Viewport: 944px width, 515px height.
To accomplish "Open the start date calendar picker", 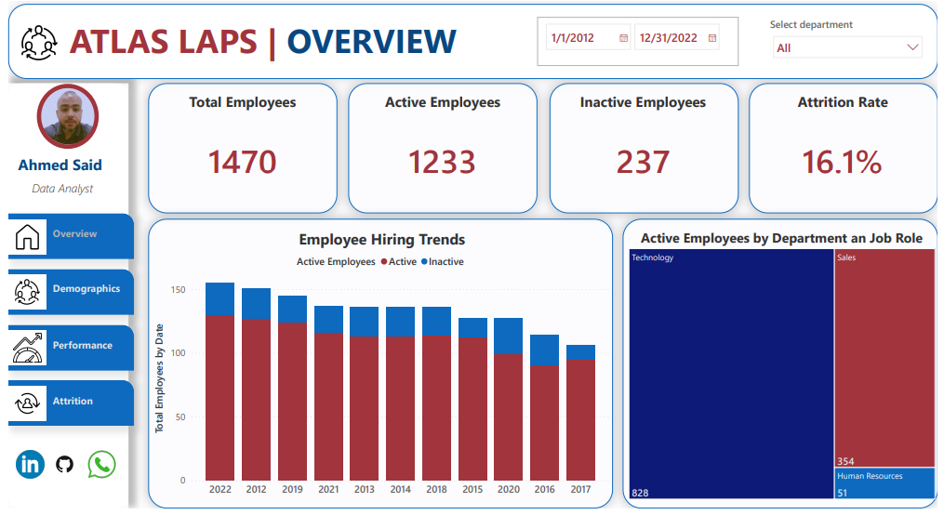I will [623, 38].
